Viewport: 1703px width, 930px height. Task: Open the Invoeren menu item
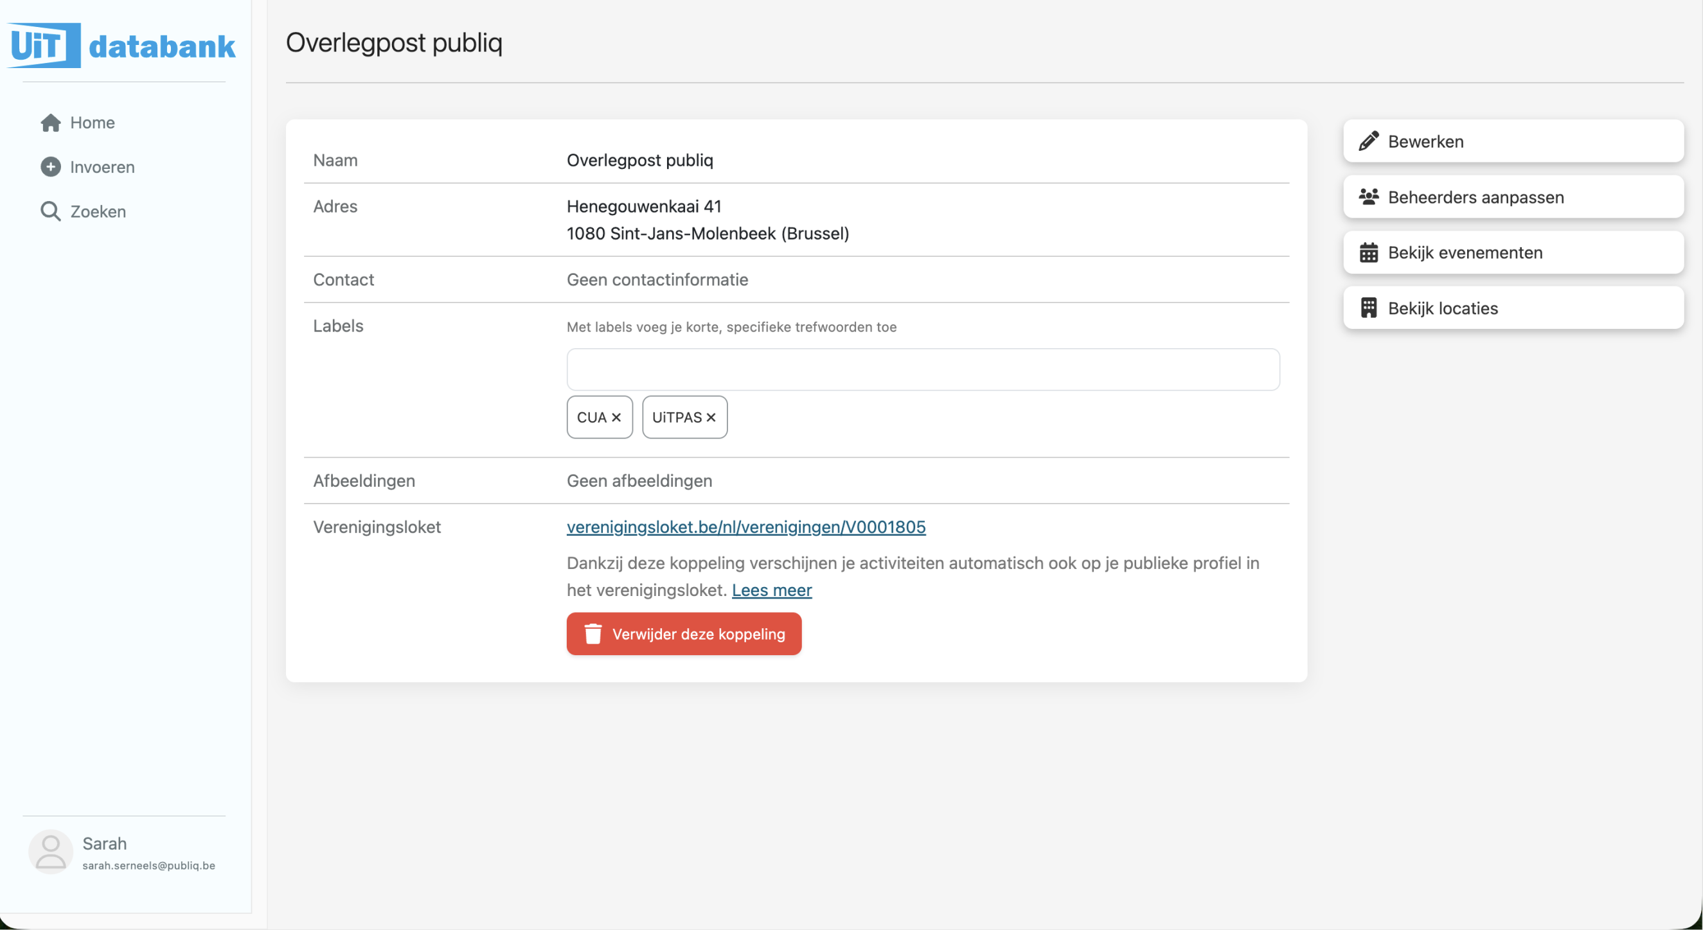102,167
